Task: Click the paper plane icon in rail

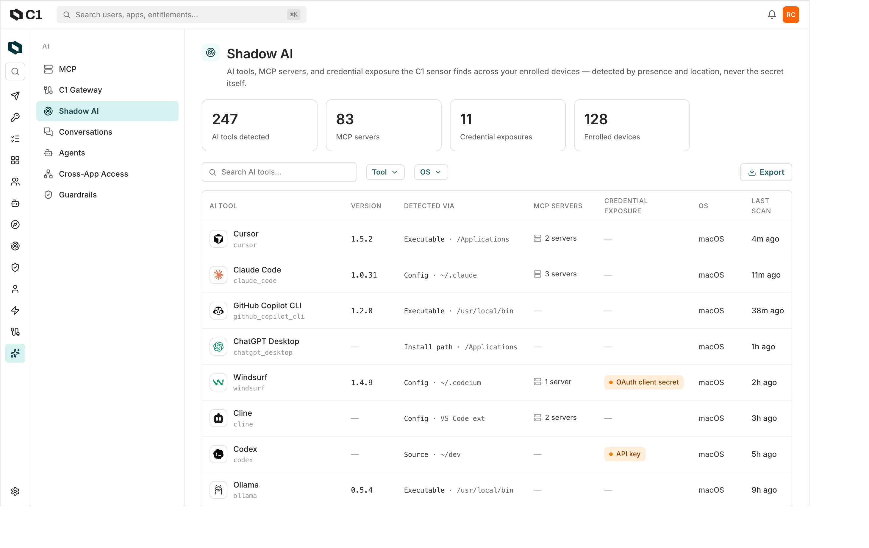Action: (15, 96)
